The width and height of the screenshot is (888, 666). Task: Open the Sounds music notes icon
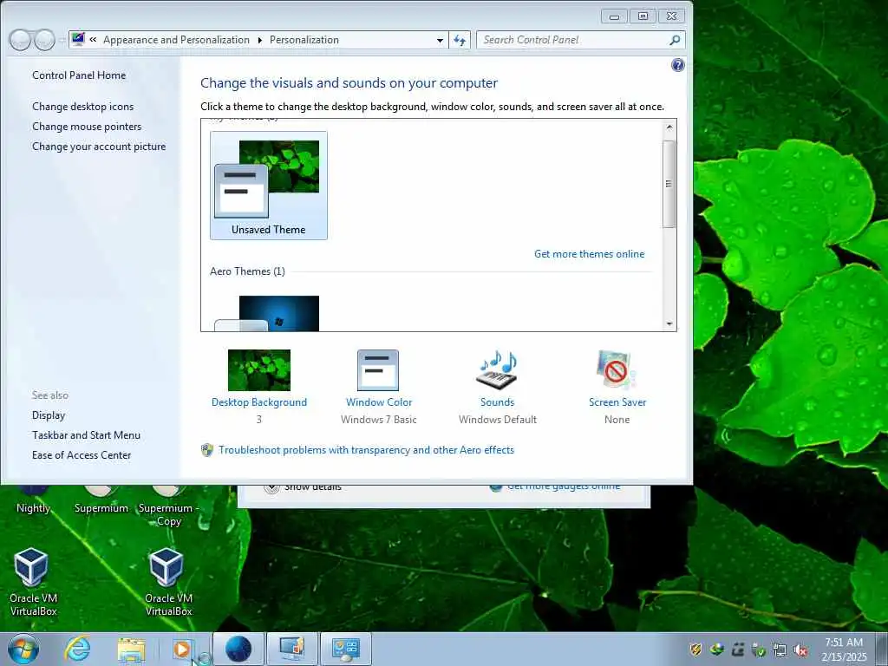tap(497, 369)
